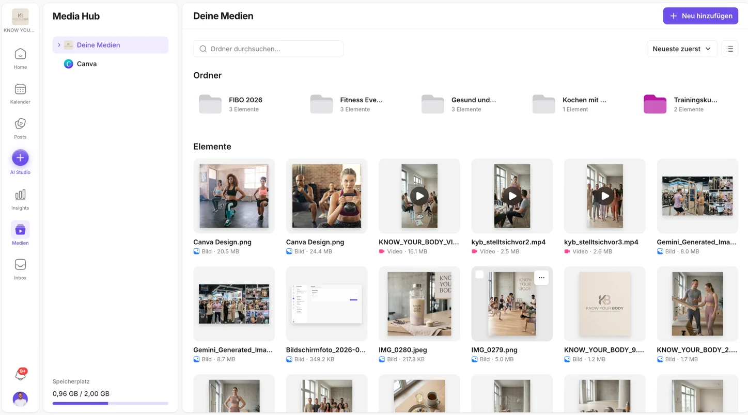This screenshot has height=415, width=748.
Task: Go to Posts in the sidebar
Action: coord(20,129)
